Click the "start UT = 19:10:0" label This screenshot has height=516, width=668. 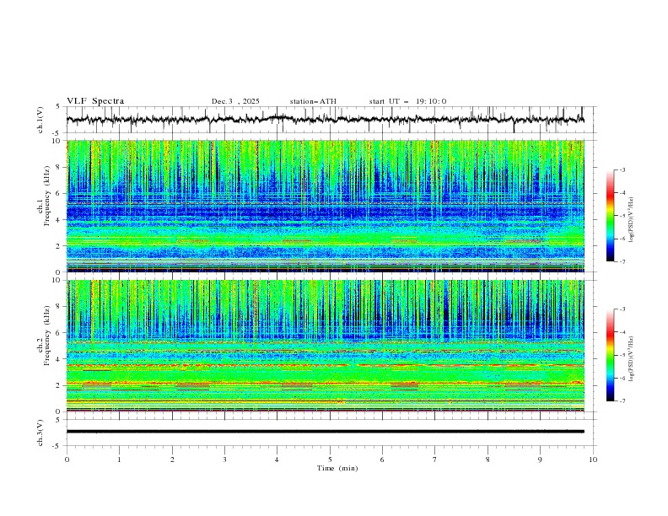tap(407, 101)
